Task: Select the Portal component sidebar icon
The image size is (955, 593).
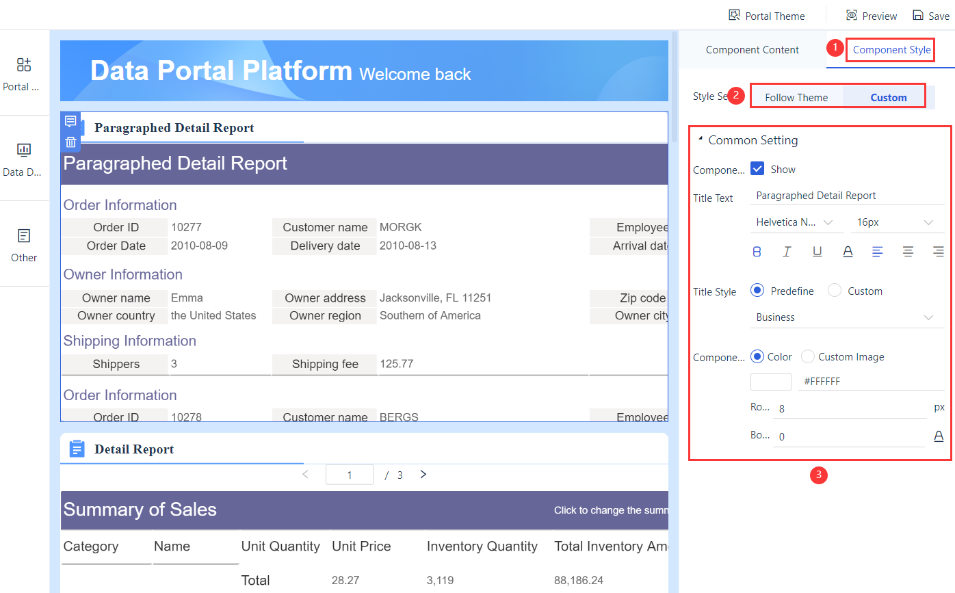Action: pyautogui.click(x=23, y=64)
